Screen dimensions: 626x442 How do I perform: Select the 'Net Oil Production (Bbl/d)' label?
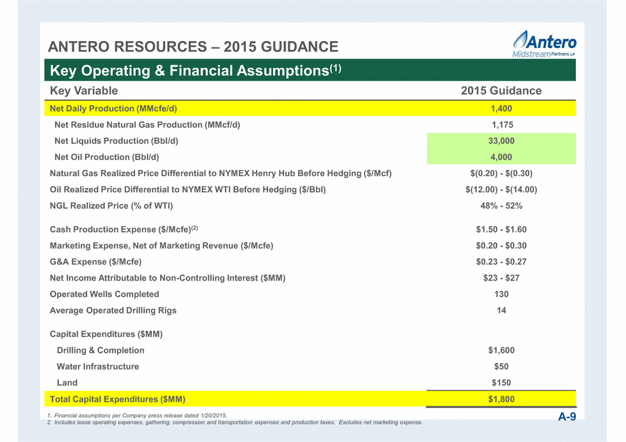pyautogui.click(x=107, y=157)
